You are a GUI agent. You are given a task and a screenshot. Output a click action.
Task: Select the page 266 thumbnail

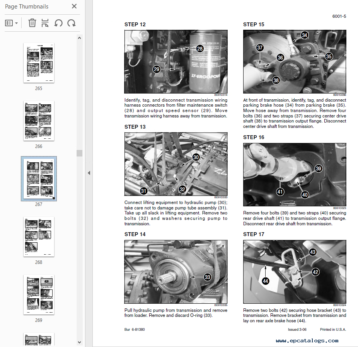pos(39,121)
